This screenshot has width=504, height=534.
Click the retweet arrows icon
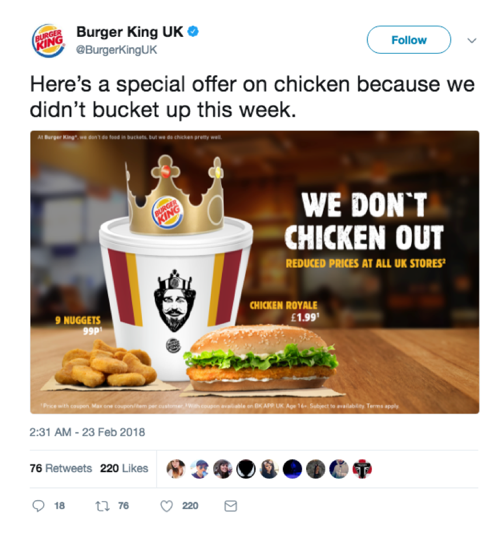[x=102, y=506]
